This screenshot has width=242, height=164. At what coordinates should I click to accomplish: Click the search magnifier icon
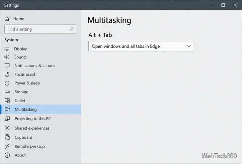(x=71, y=29)
